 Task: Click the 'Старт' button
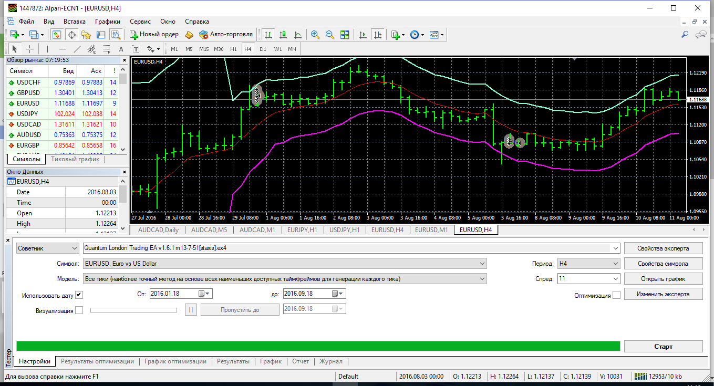[x=663, y=347]
